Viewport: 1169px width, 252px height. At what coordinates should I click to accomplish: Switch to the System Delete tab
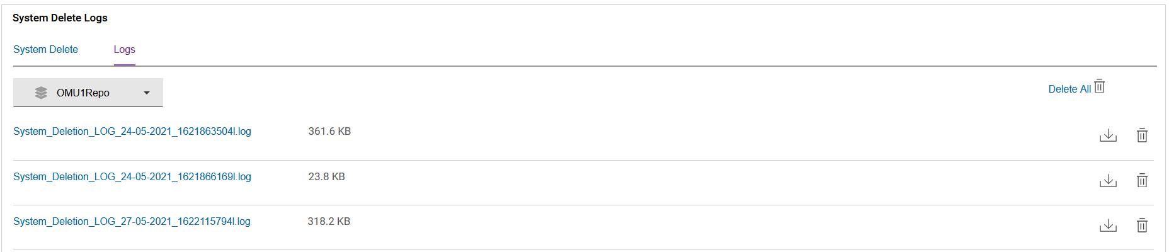point(45,49)
